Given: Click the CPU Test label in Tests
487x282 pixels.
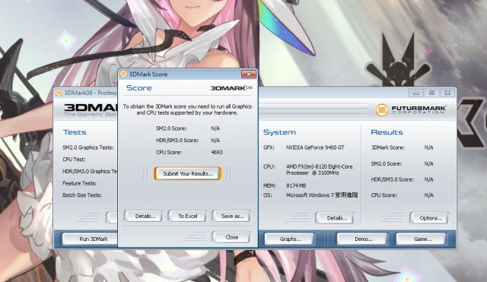Looking at the screenshot, I should [x=74, y=160].
